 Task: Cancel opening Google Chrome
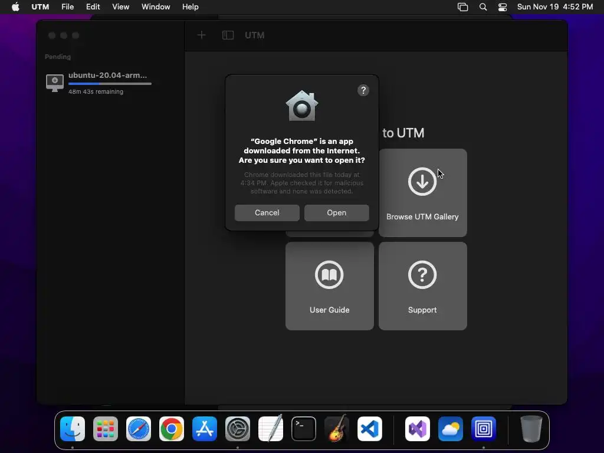267,212
